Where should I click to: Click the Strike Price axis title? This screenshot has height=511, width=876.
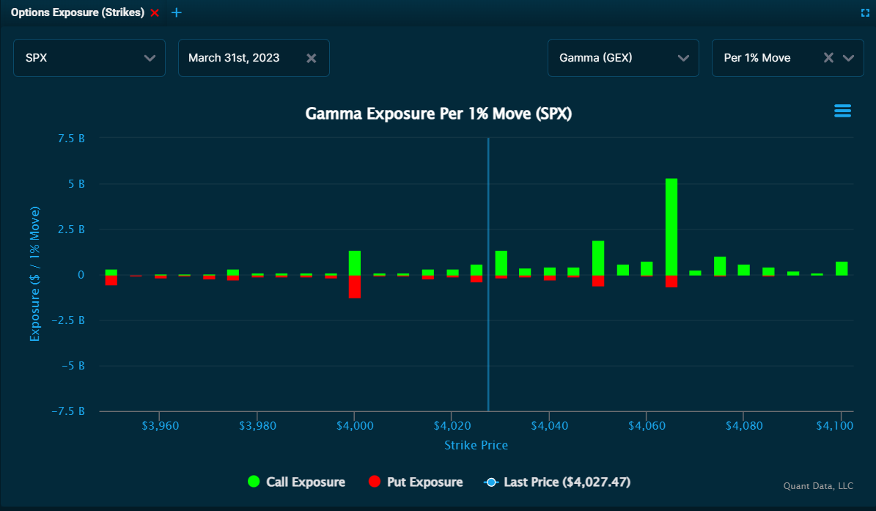click(476, 445)
